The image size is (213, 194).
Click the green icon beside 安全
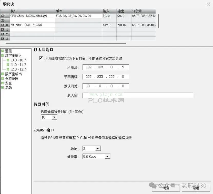(x=3, y=83)
